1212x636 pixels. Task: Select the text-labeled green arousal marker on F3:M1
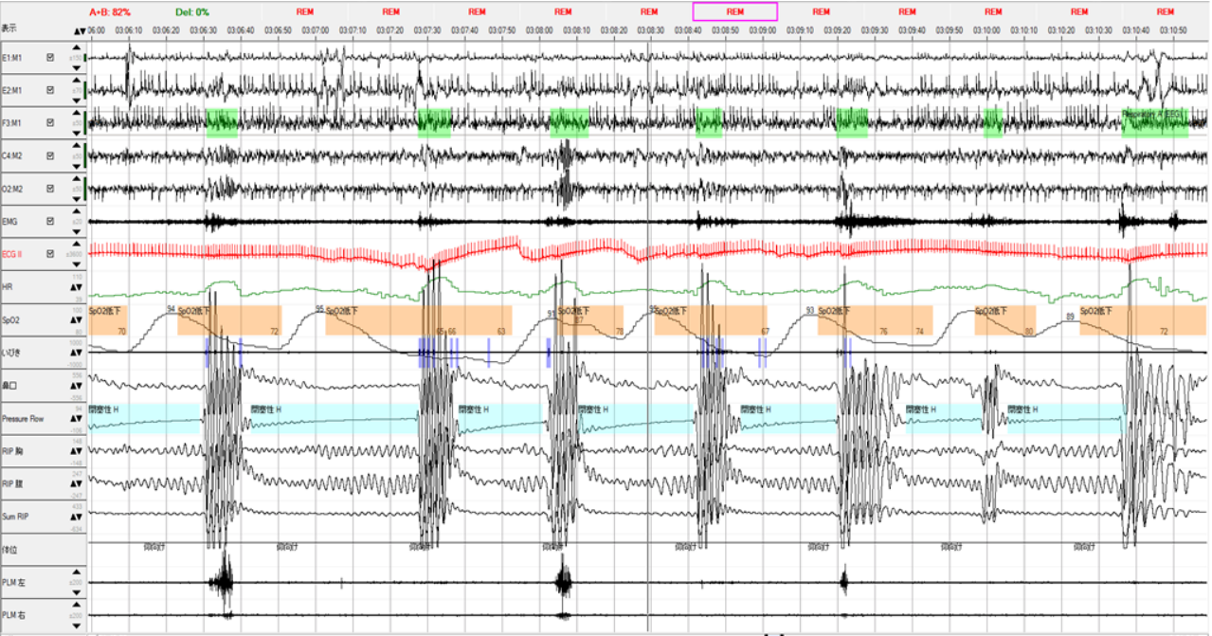[1154, 123]
